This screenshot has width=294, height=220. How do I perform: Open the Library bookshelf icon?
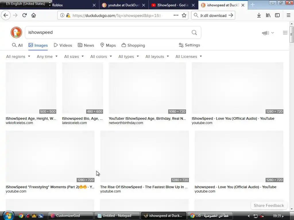coord(268,15)
